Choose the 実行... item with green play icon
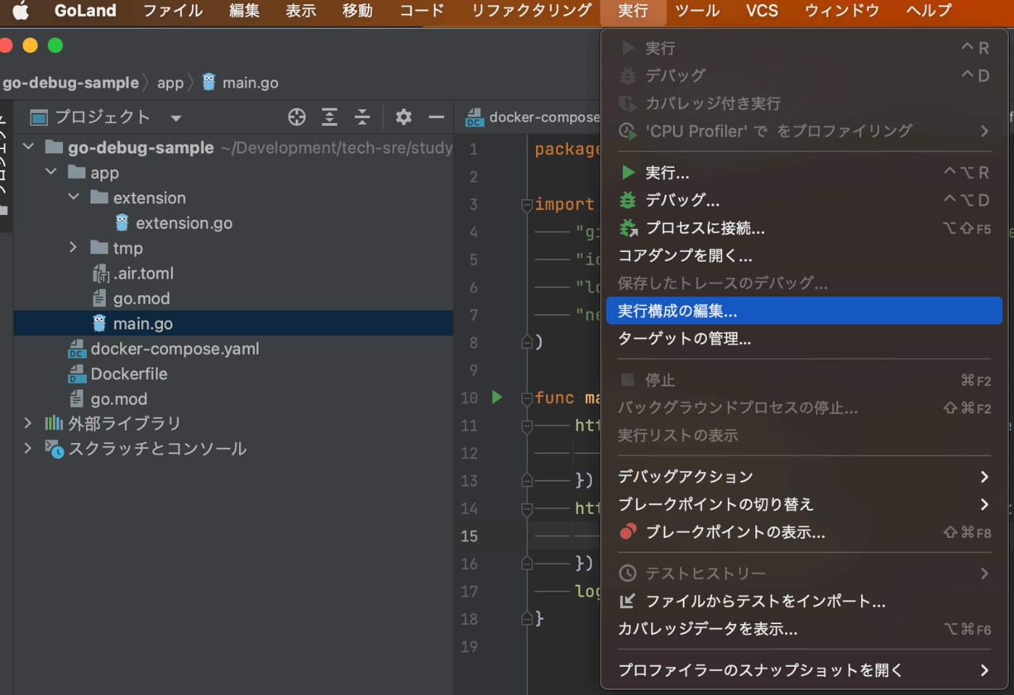1014x695 pixels. coord(804,172)
